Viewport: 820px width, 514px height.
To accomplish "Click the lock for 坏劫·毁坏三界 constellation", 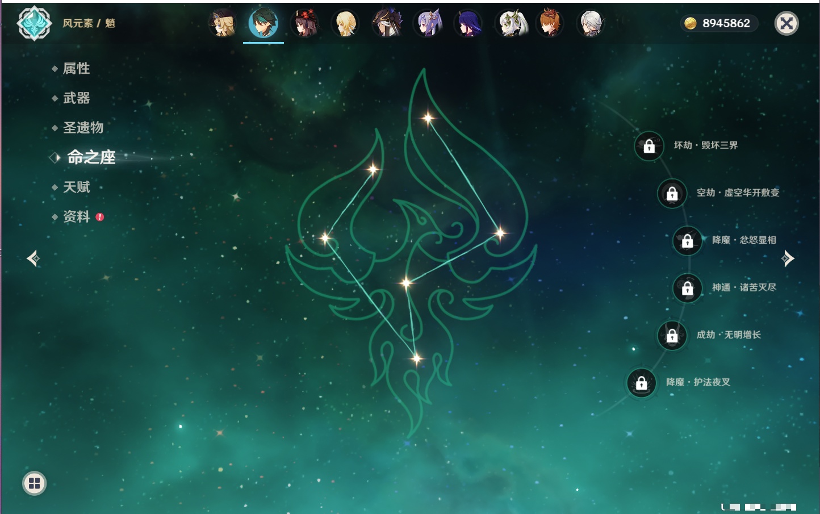I will [649, 146].
